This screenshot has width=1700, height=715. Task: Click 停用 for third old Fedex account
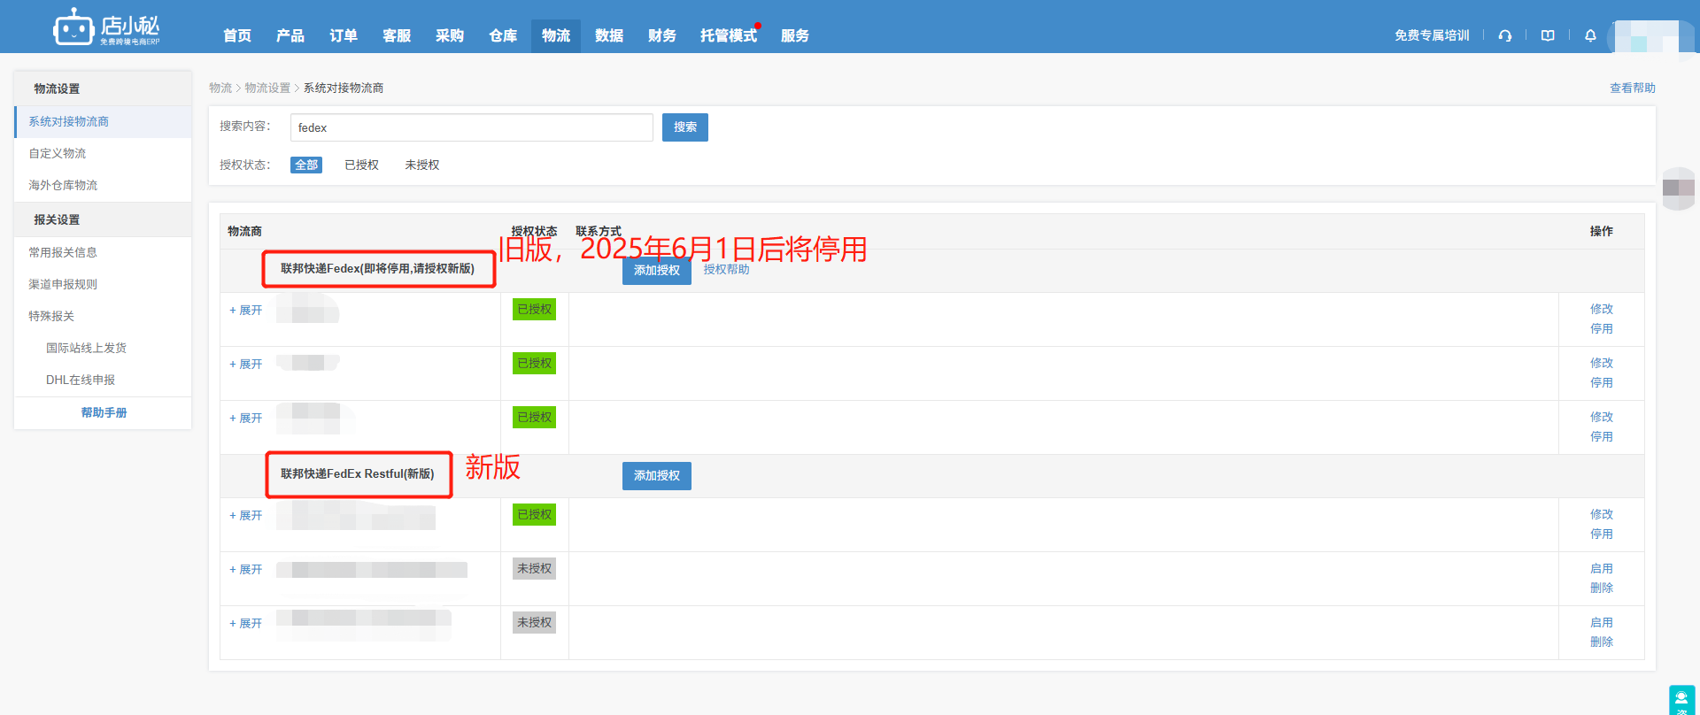(1602, 437)
